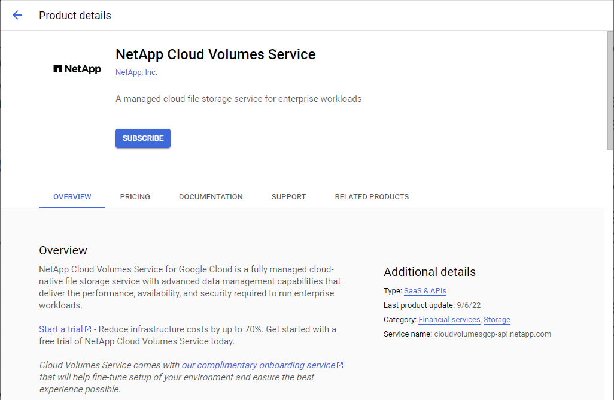
Task: Open the NetApp, Inc. publisher link
Action: 136,72
